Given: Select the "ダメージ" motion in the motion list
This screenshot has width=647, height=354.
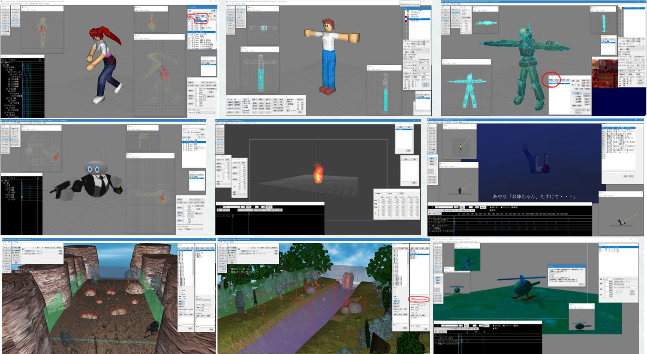Looking at the screenshot, I should 202,26.
